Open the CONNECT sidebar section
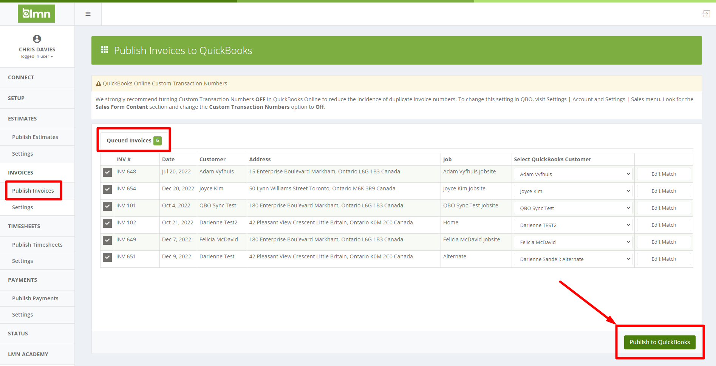This screenshot has height=366, width=716. tap(37, 77)
